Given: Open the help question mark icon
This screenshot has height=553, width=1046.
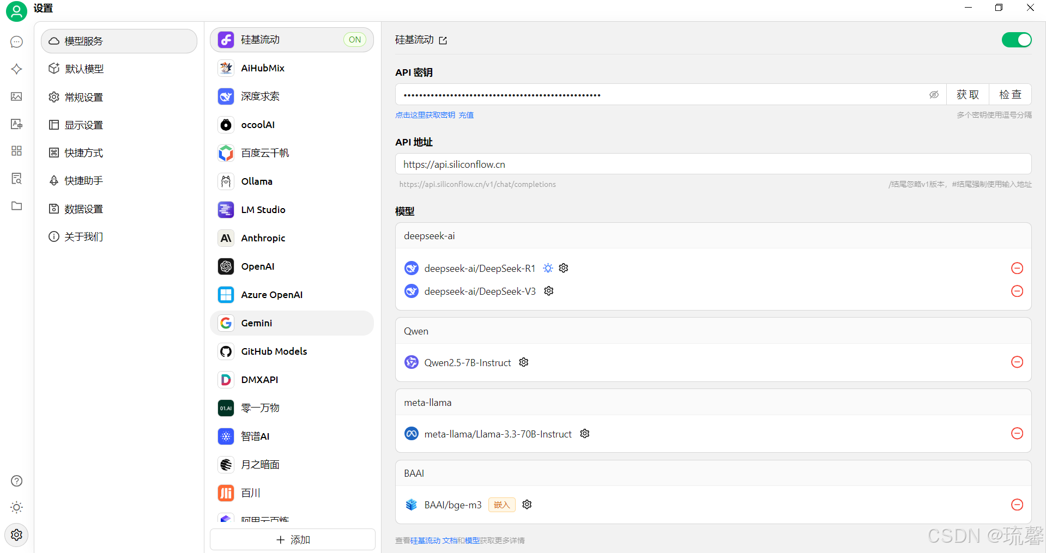Looking at the screenshot, I should [x=17, y=481].
